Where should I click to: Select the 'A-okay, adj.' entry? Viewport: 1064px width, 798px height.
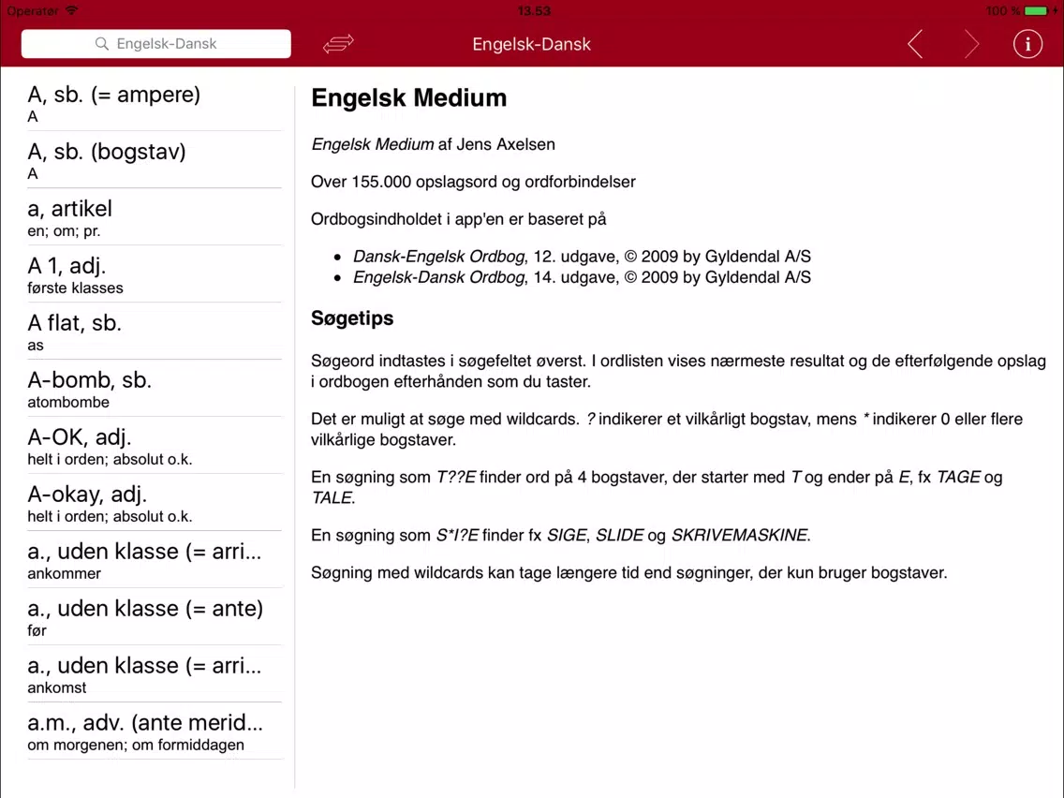(x=154, y=501)
